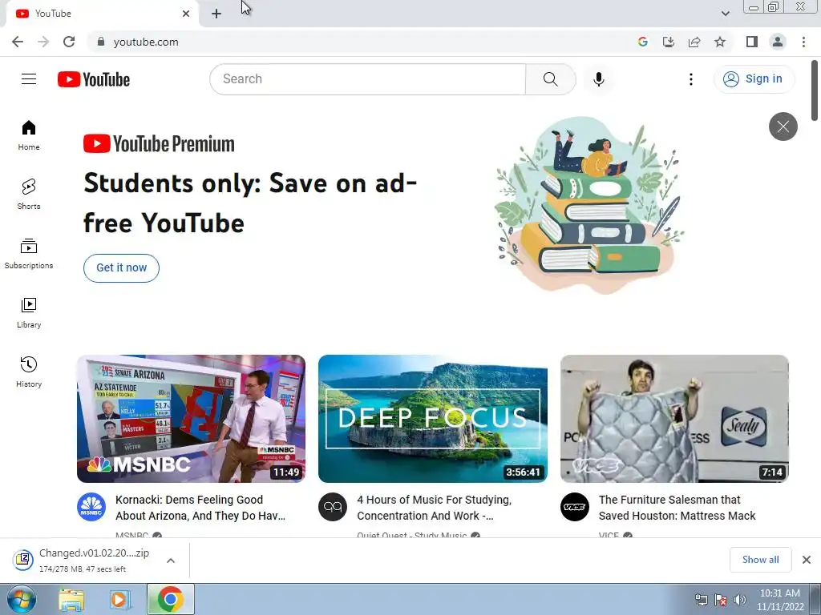
Task: Open the MSNBC channel avatar
Action: pyautogui.click(x=91, y=507)
